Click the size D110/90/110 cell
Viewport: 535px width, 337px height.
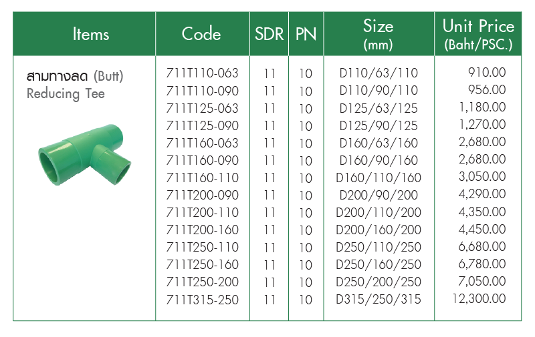pyautogui.click(x=379, y=91)
